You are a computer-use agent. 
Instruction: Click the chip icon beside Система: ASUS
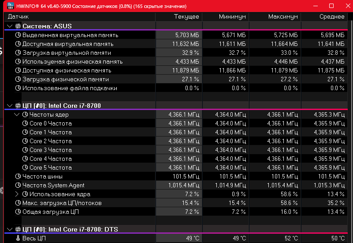18,26
